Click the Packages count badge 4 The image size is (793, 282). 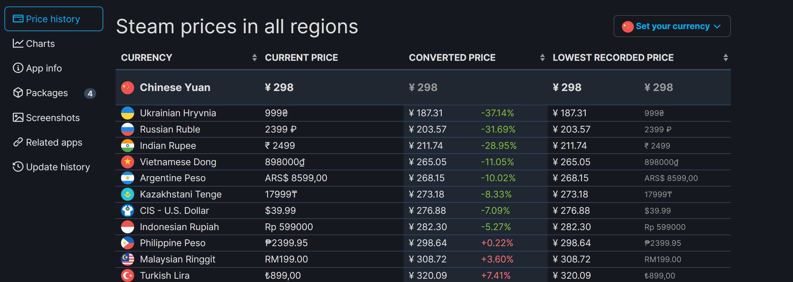tap(90, 93)
